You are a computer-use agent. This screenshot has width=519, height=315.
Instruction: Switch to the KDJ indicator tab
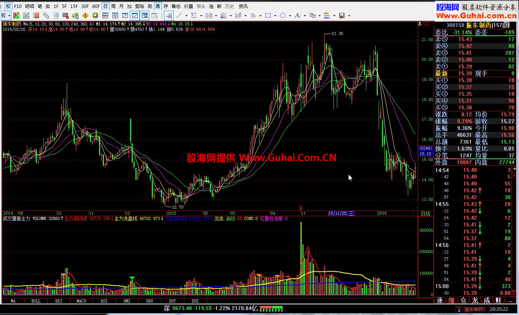point(58,301)
